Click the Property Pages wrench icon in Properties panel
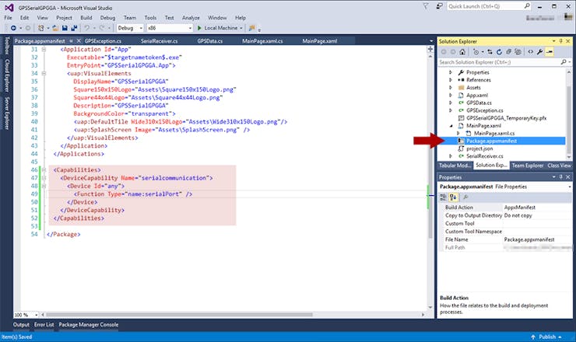 (x=465, y=197)
